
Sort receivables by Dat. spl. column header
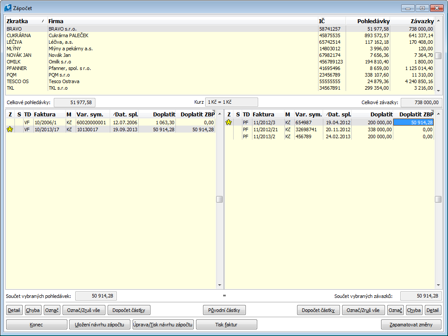pyautogui.click(x=125, y=115)
